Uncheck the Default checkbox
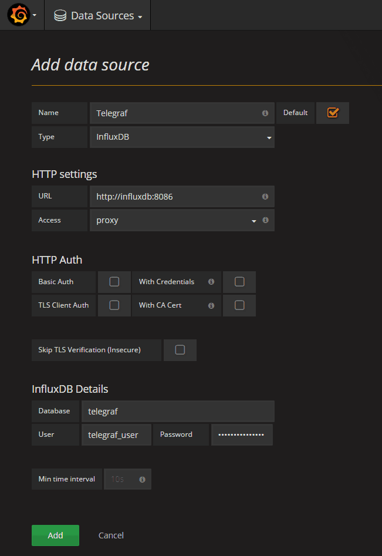Viewport: 382px width, 556px height. click(x=333, y=113)
